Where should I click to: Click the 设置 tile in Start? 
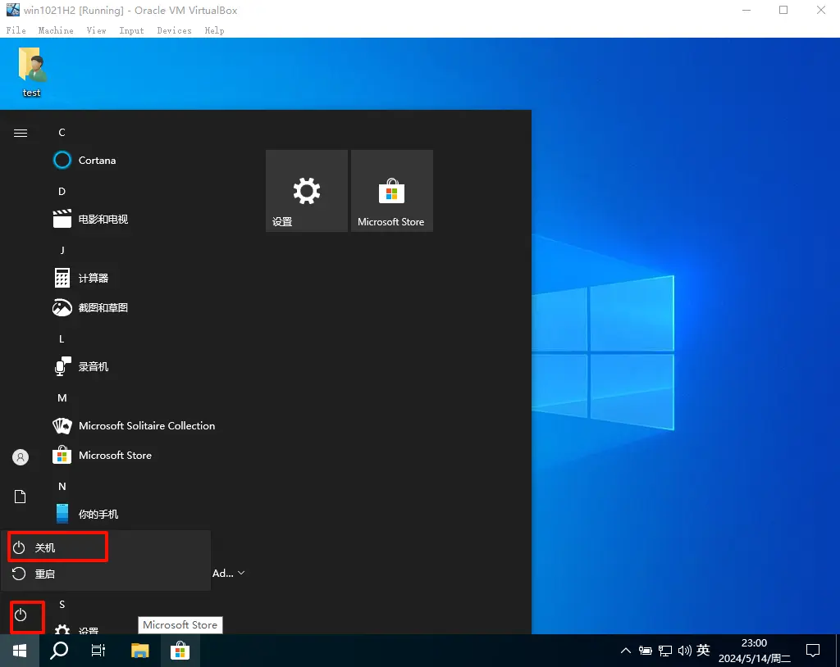[x=307, y=191]
